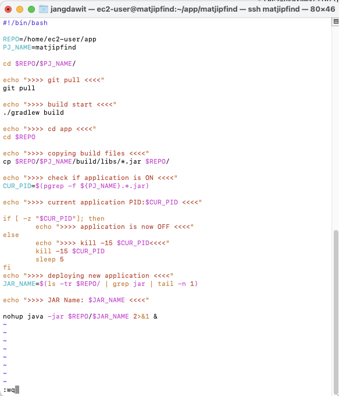Screen dimensions: 339x396
Task: Click the echo 'deploying new application' line
Action: click(x=88, y=275)
